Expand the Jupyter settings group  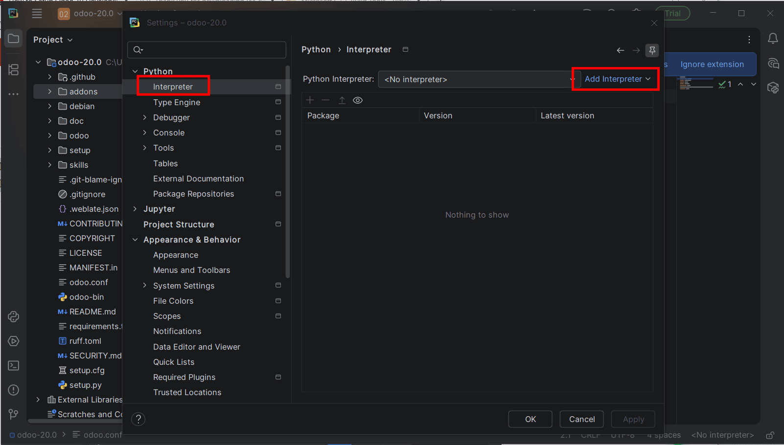(x=135, y=209)
